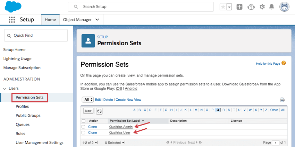The height and width of the screenshot is (147, 295).
Task: Filter list by letter A
Action: tap(134, 110)
